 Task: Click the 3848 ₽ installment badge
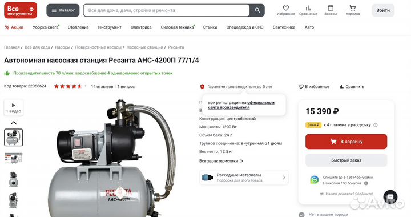pyautogui.click(x=313, y=125)
